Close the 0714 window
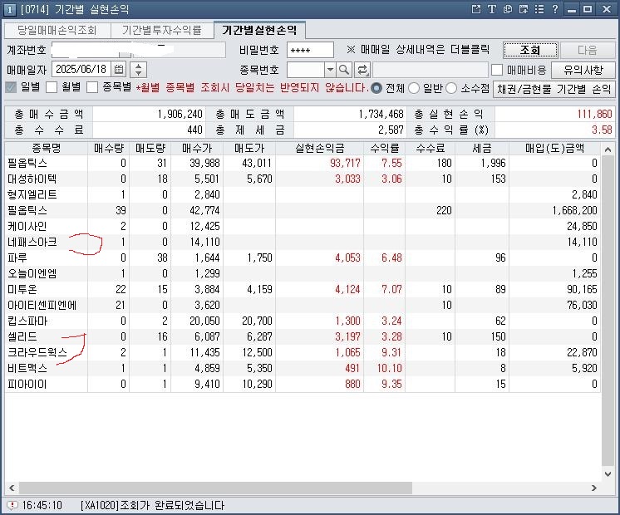This screenshot has width=620, height=515. (x=607, y=9)
